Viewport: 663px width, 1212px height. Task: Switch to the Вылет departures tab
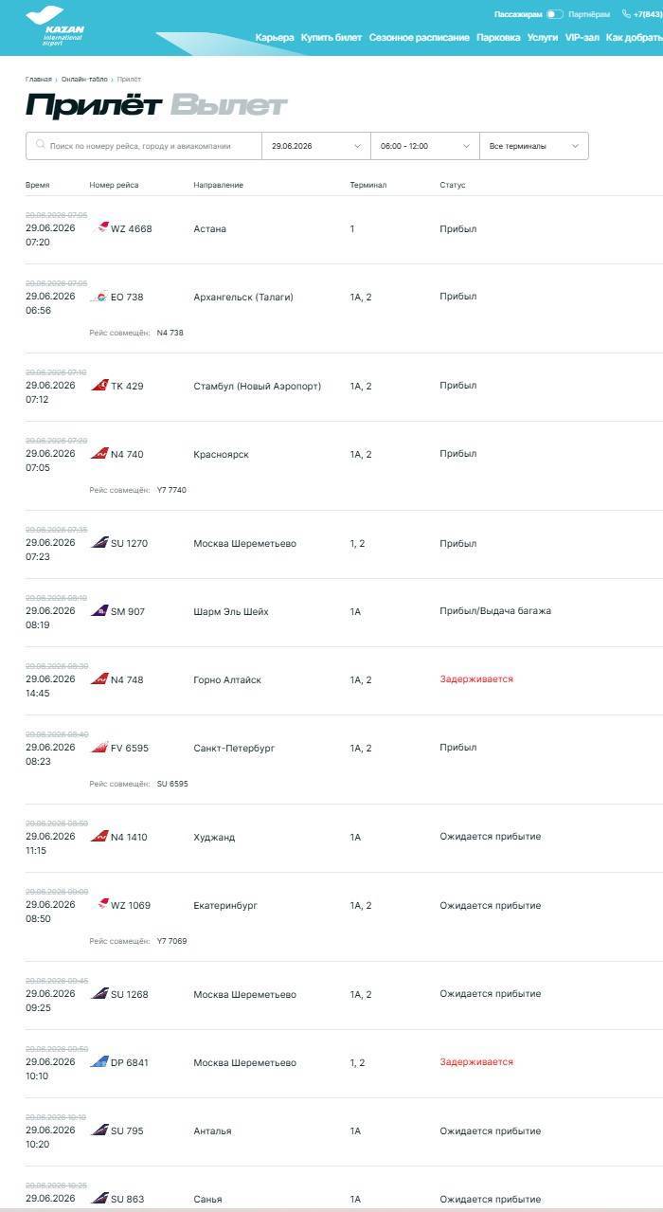(x=228, y=105)
